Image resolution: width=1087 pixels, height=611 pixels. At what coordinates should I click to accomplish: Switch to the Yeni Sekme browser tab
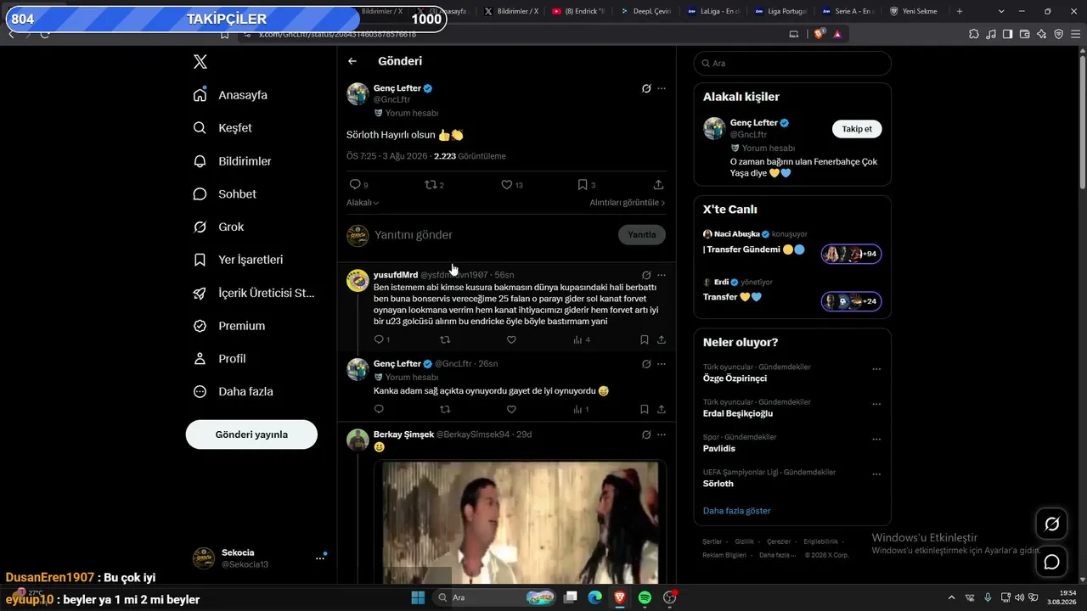915,11
